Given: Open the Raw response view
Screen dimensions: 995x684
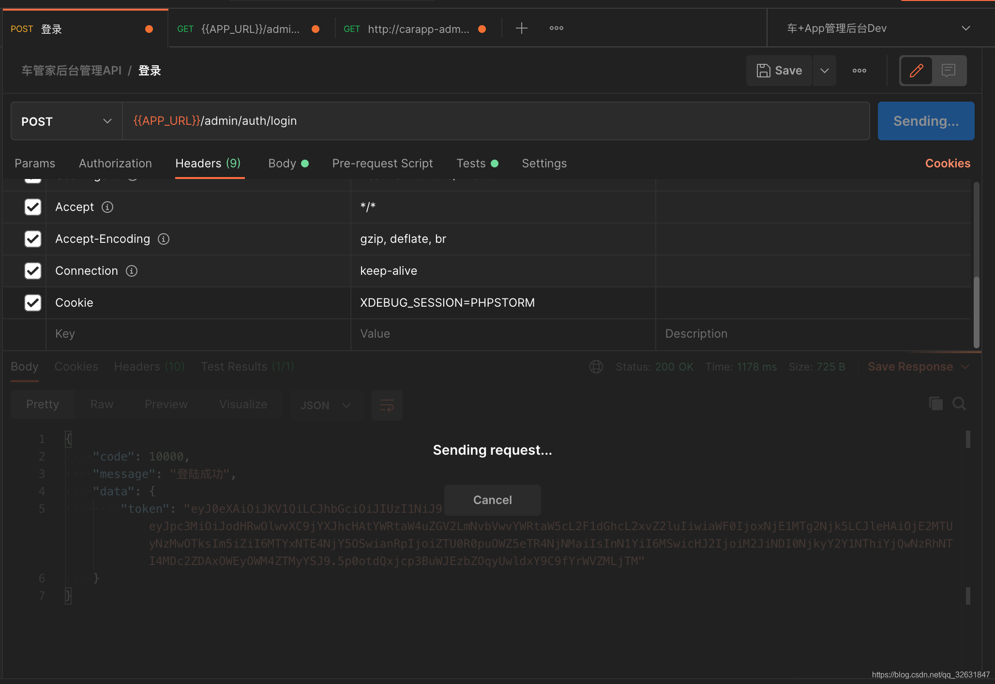Looking at the screenshot, I should (101, 404).
